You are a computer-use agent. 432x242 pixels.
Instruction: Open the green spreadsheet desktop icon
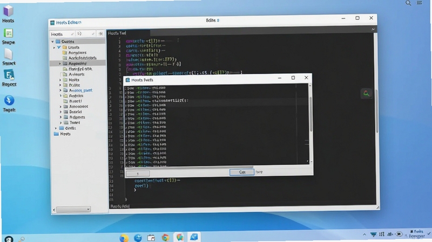[x=8, y=33]
